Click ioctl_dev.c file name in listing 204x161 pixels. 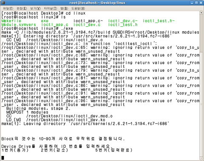(x=87, y=25)
